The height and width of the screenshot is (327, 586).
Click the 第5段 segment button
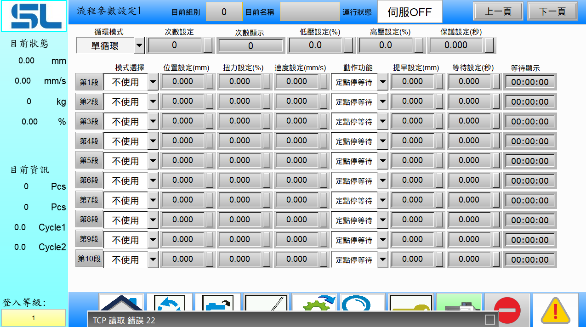click(89, 161)
